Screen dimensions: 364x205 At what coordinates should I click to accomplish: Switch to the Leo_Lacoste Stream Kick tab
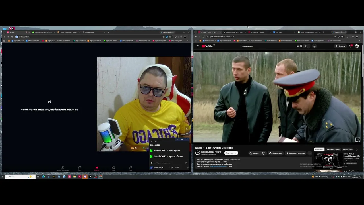click(43, 32)
